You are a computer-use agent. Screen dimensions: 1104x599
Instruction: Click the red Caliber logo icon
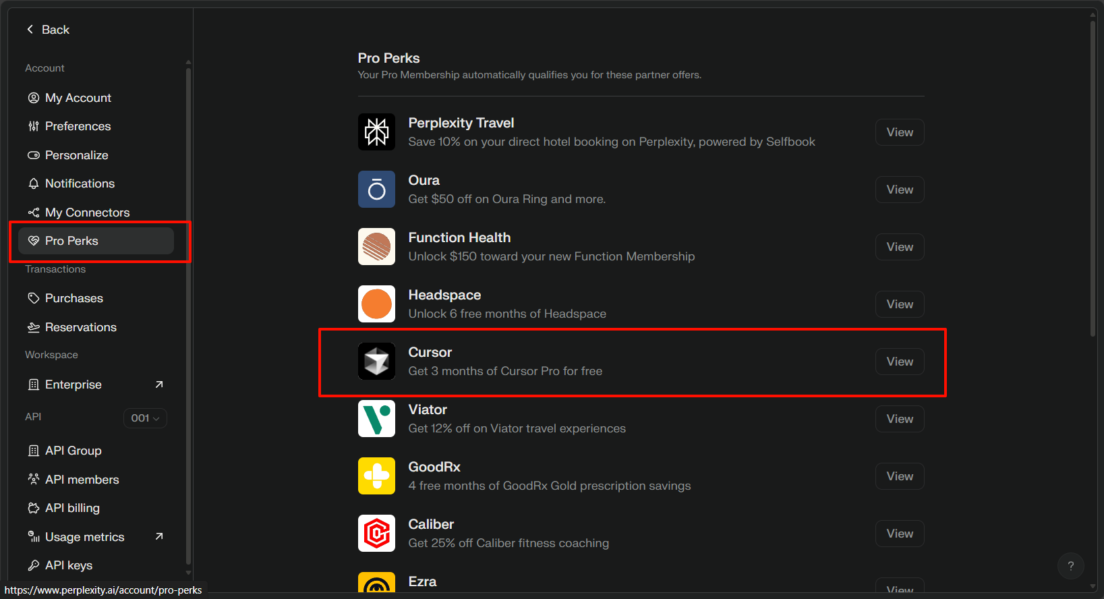coord(376,534)
